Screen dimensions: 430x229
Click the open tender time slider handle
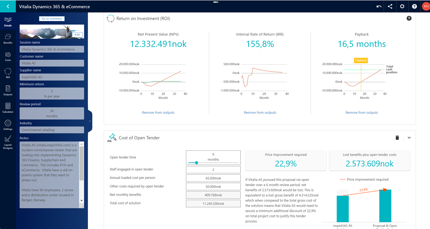[196, 163]
